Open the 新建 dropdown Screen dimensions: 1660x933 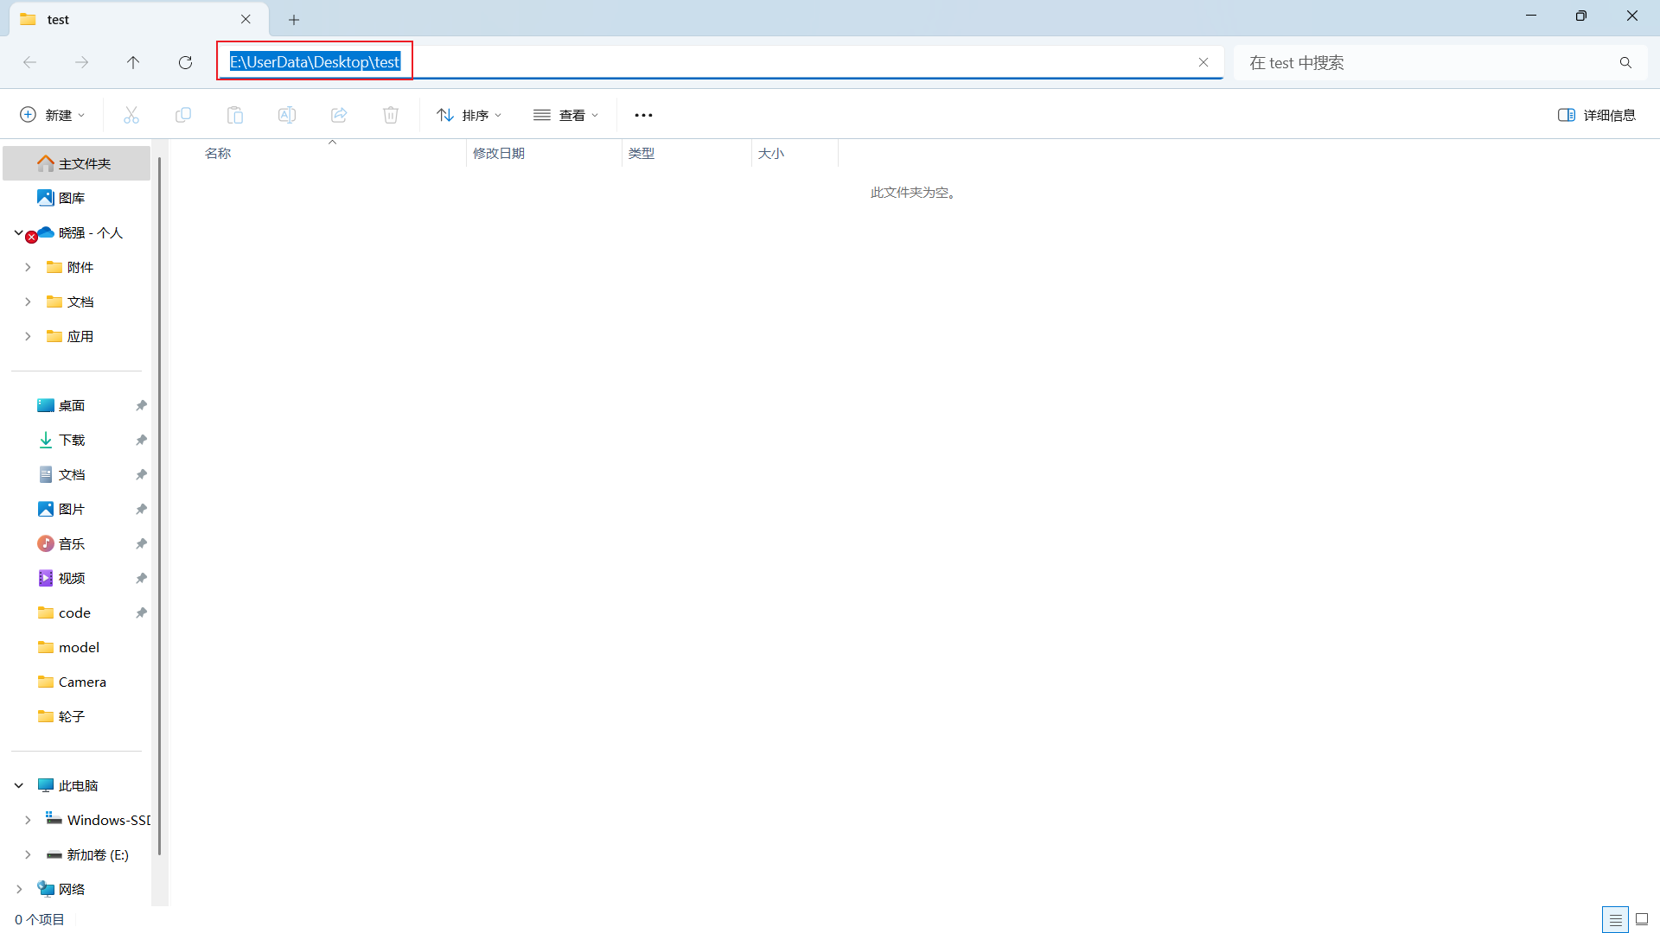pyautogui.click(x=52, y=115)
